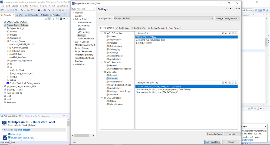The height and width of the screenshot is (145, 270).
Task: Click the help question mark icon
Action: coord(74,142)
